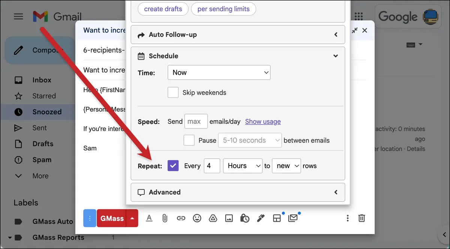This screenshot has height=249, width=450.
Task: Open the Show usage link
Action: [263, 121]
